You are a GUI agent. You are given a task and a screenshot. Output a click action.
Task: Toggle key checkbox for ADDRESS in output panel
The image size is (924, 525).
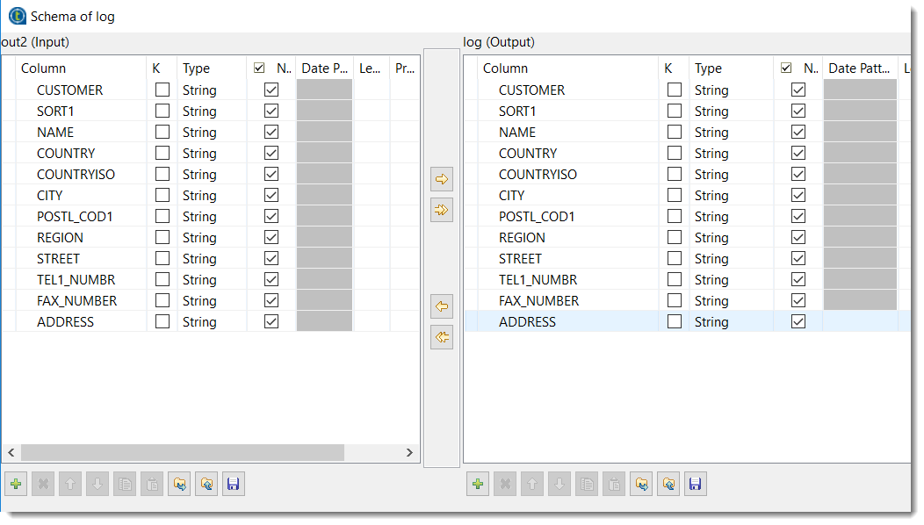[x=675, y=321]
